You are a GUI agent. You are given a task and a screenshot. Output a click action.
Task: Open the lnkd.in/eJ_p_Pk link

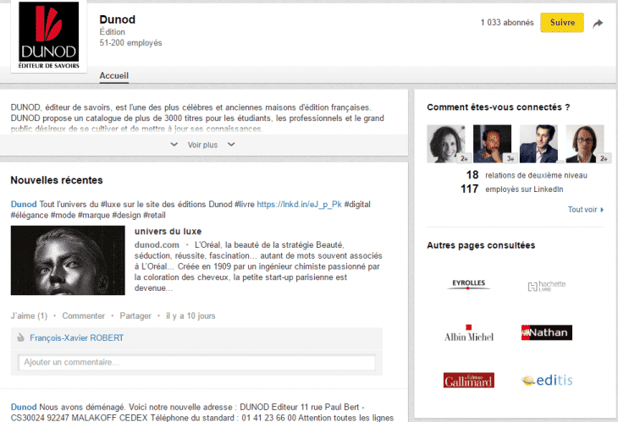coord(299,205)
